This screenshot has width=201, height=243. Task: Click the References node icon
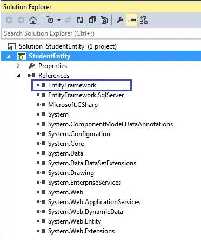click(x=31, y=76)
